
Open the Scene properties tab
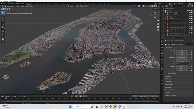tap(162, 53)
